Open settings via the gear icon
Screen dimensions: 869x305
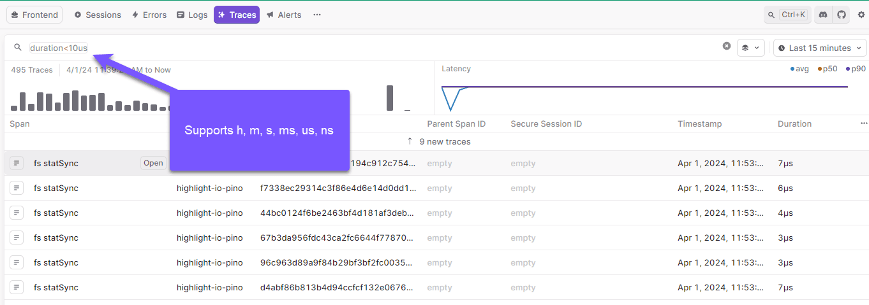click(x=861, y=15)
